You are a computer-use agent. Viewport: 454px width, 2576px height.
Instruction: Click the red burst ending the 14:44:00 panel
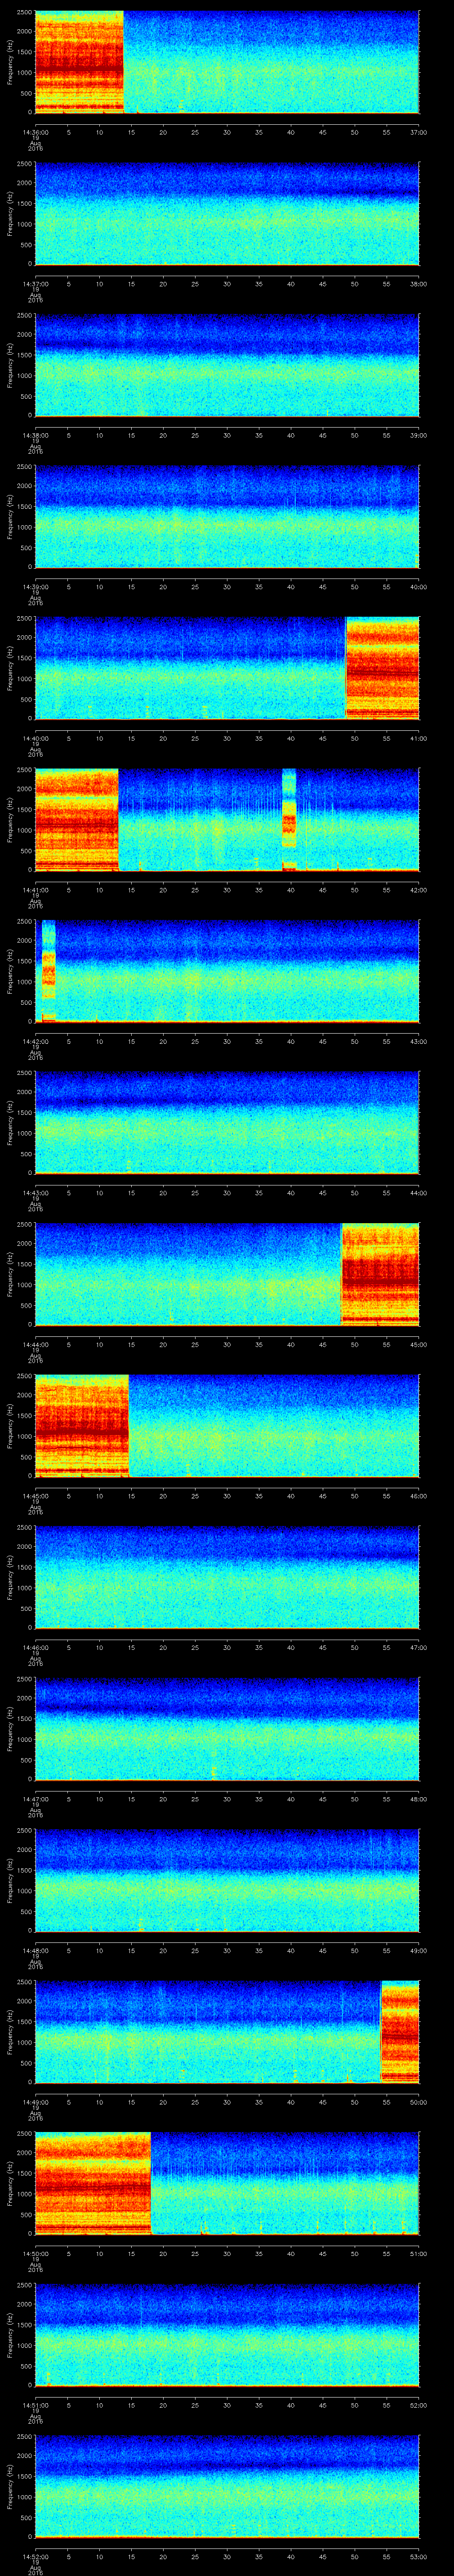379,1273
